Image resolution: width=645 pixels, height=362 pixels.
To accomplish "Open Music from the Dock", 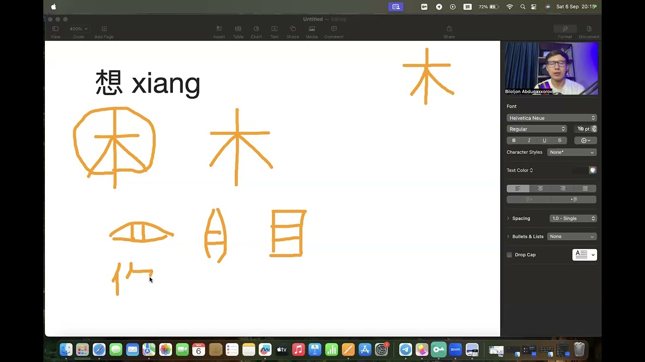I will click(298, 349).
